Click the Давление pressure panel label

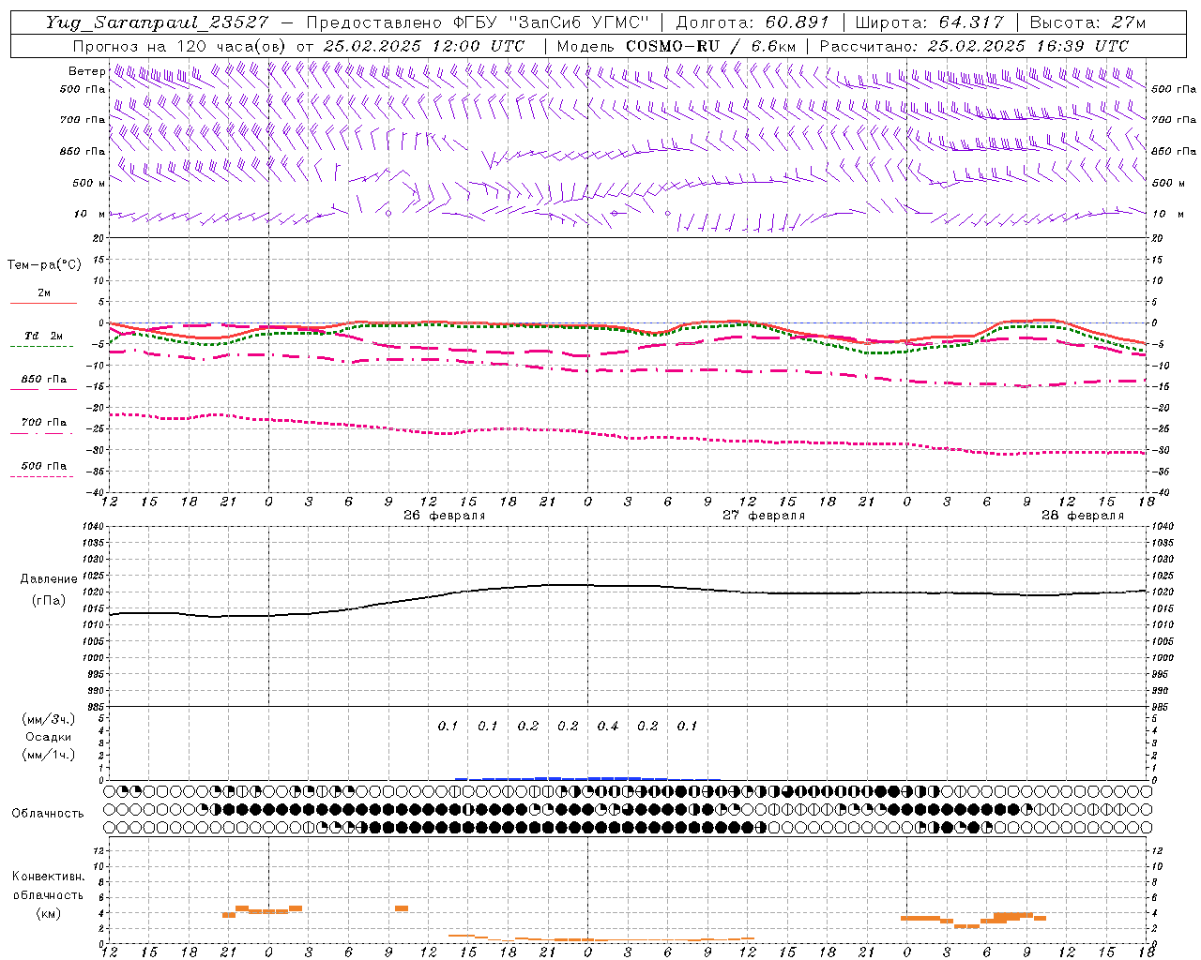(x=49, y=579)
